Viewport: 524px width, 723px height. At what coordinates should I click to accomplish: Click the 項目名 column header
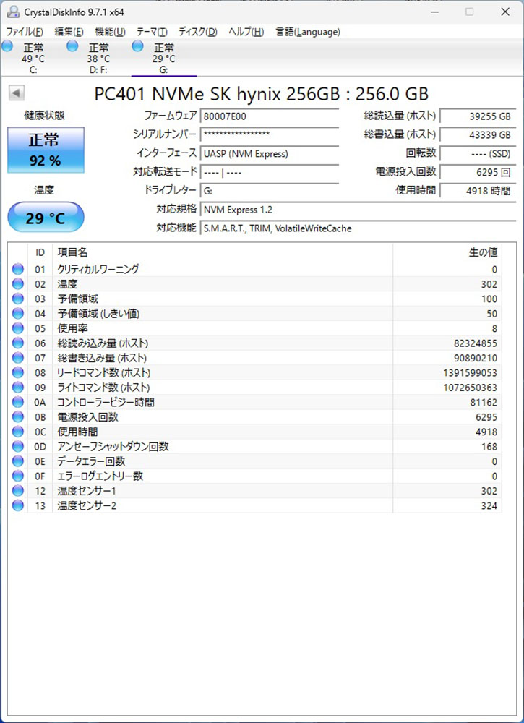click(72, 252)
